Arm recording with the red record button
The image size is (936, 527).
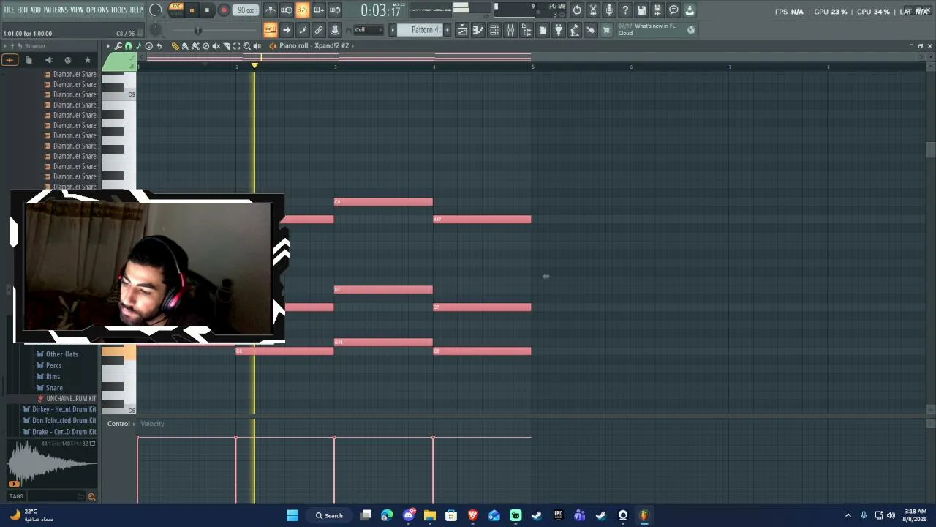coord(224,10)
